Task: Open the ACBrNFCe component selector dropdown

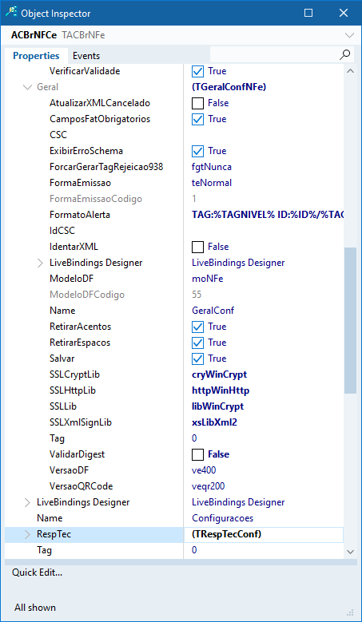Action: pos(349,35)
